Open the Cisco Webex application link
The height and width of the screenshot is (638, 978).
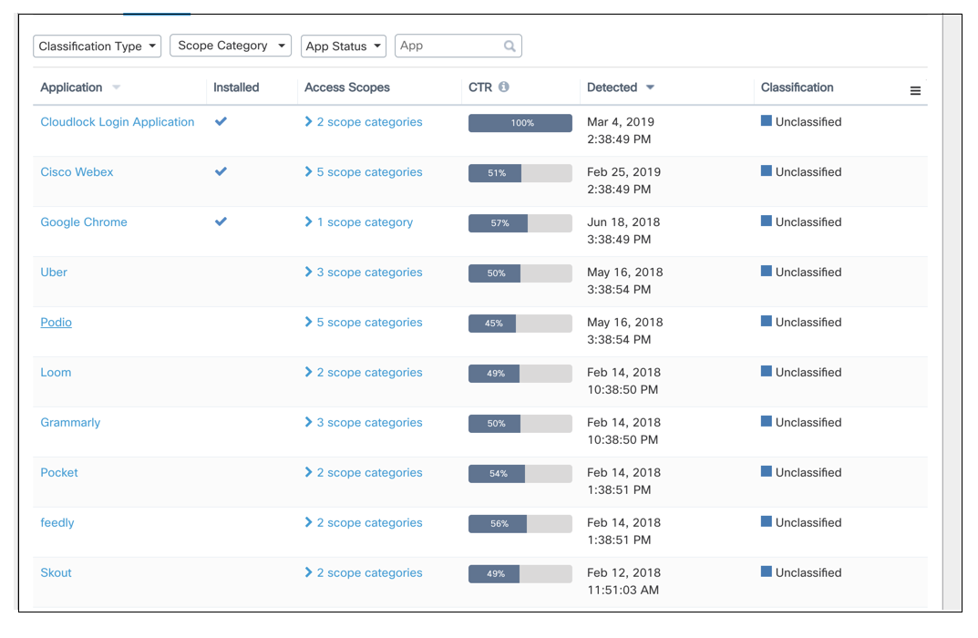77,171
